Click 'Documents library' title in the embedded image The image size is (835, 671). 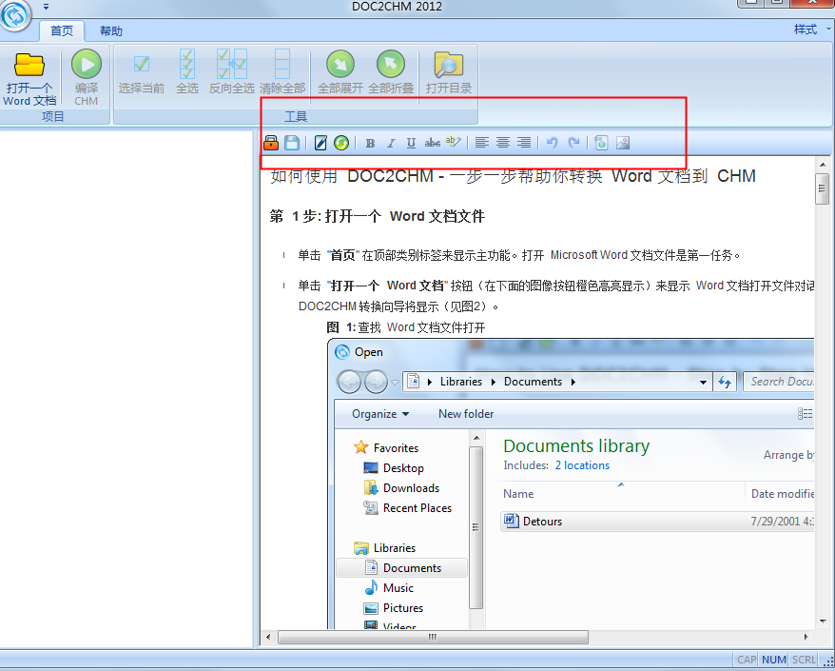(576, 445)
